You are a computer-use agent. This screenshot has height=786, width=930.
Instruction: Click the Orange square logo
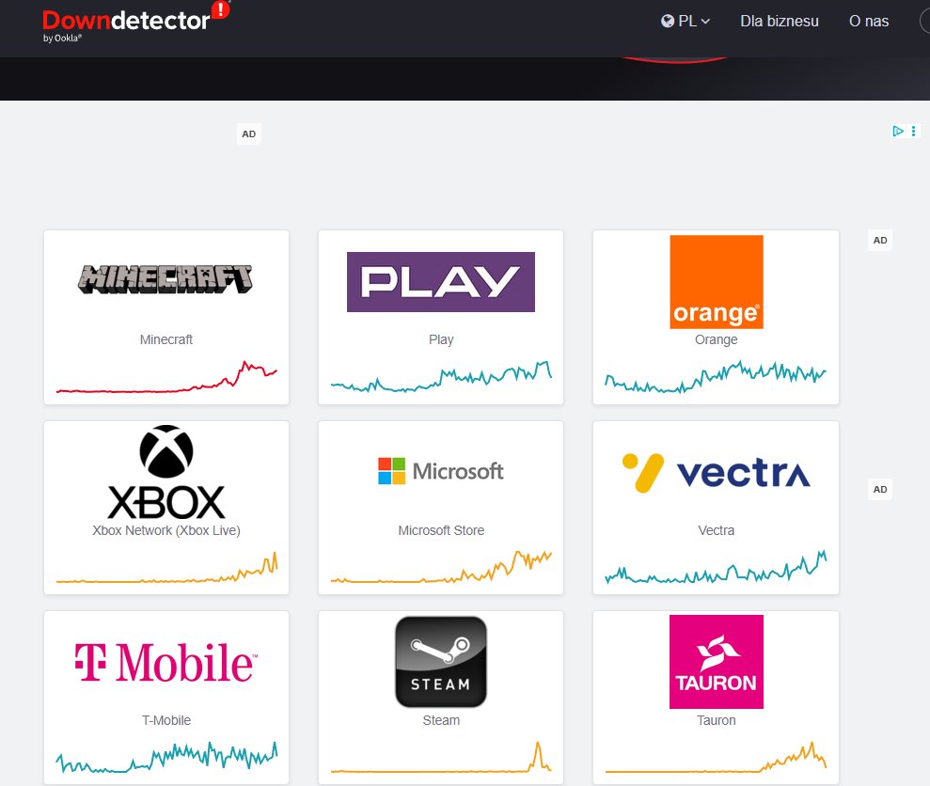pyautogui.click(x=717, y=282)
